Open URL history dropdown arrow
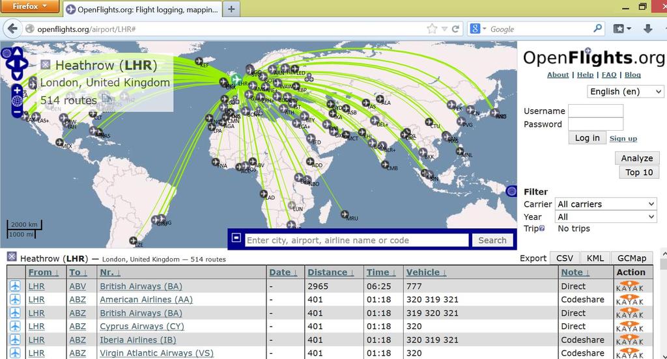The height and width of the screenshot is (359, 667). coord(444,29)
